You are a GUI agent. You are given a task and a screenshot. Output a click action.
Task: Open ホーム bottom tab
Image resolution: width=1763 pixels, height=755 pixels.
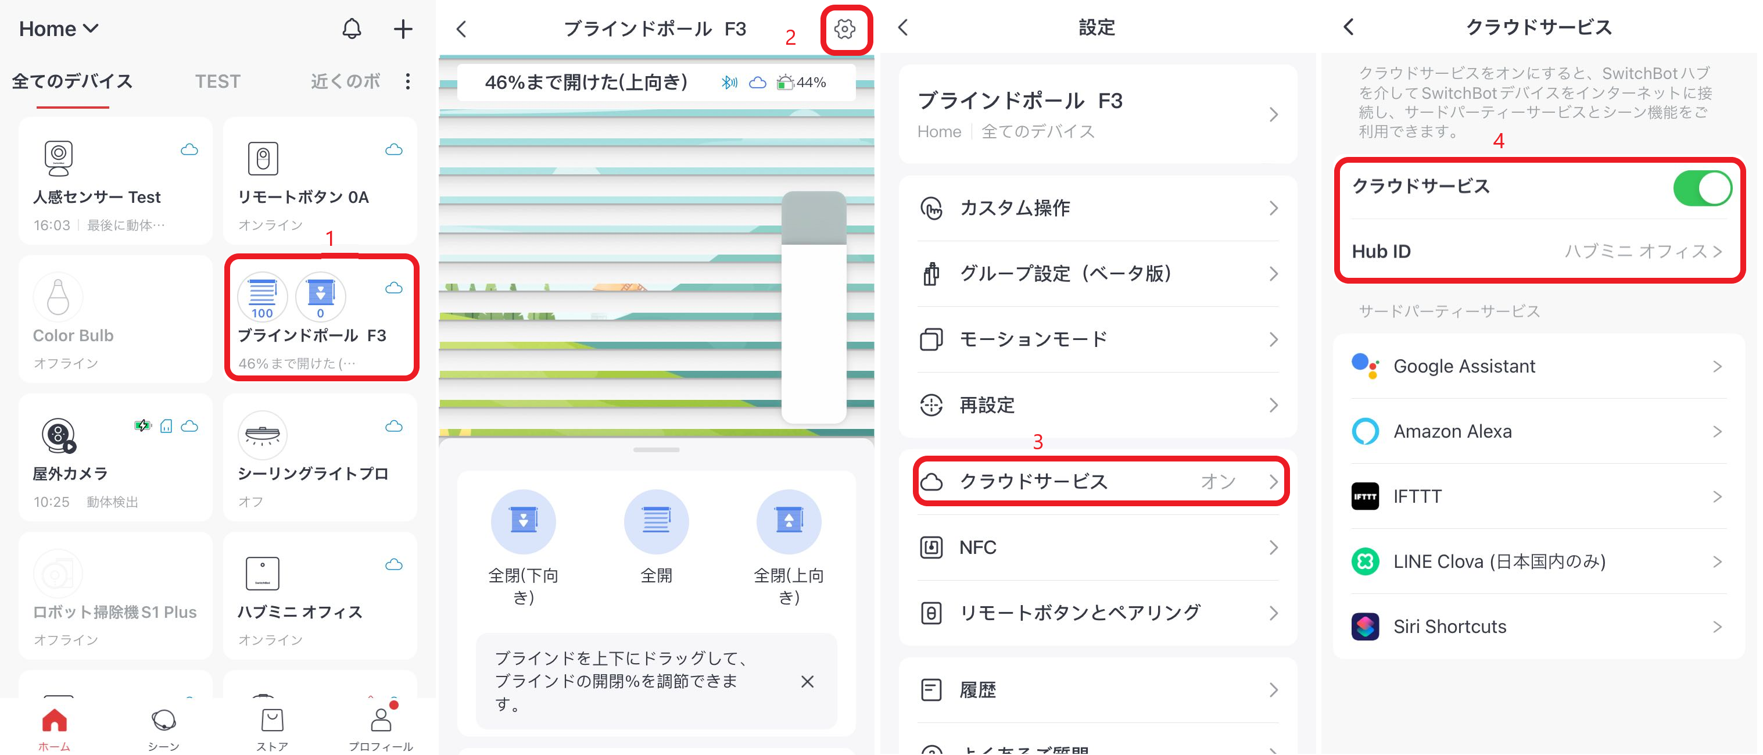[x=54, y=729]
